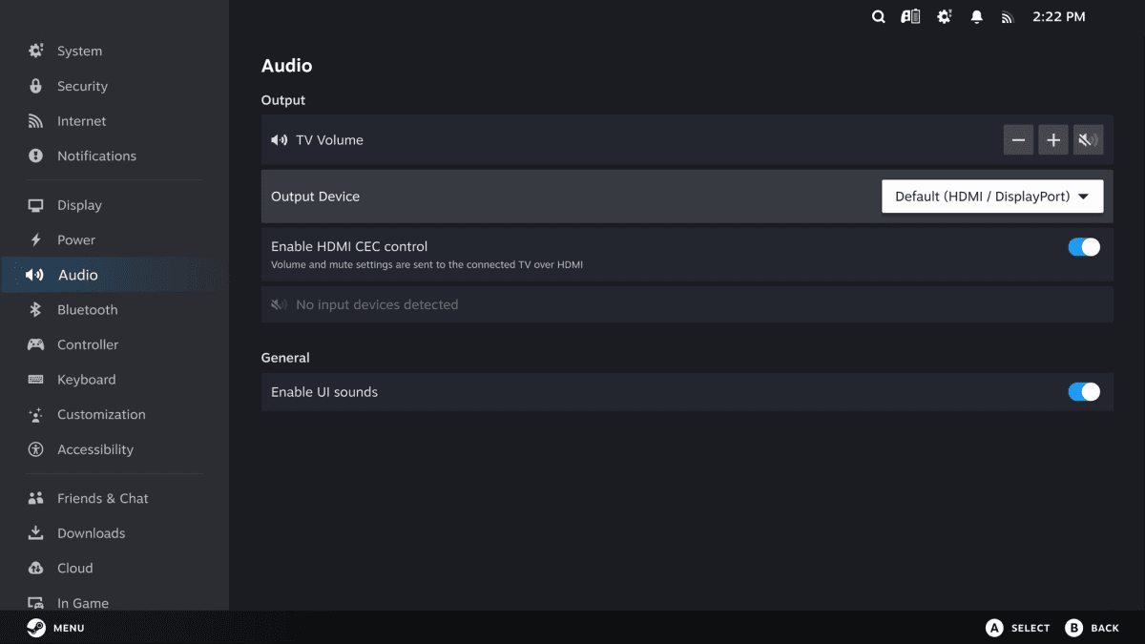1145x644 pixels.
Task: Open the Bluetooth settings section
Action: coord(114,309)
